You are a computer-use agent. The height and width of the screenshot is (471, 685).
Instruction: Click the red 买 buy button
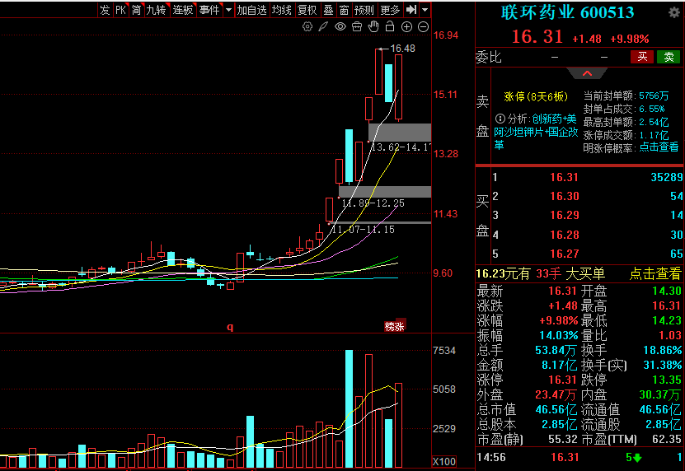click(642, 57)
